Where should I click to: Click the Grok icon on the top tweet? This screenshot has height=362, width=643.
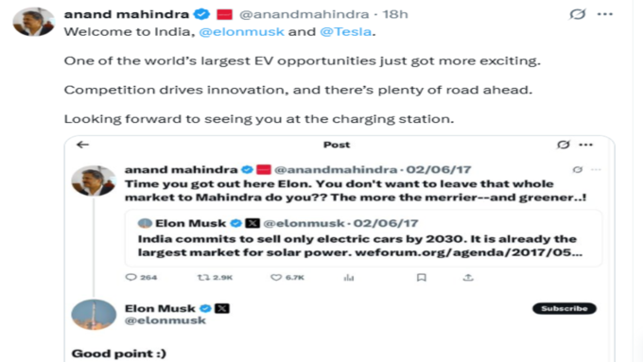(x=578, y=14)
